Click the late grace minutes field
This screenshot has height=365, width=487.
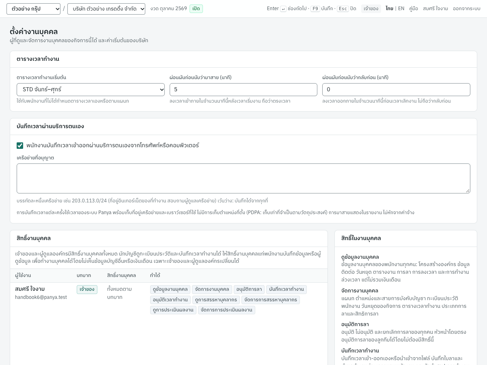[243, 90]
